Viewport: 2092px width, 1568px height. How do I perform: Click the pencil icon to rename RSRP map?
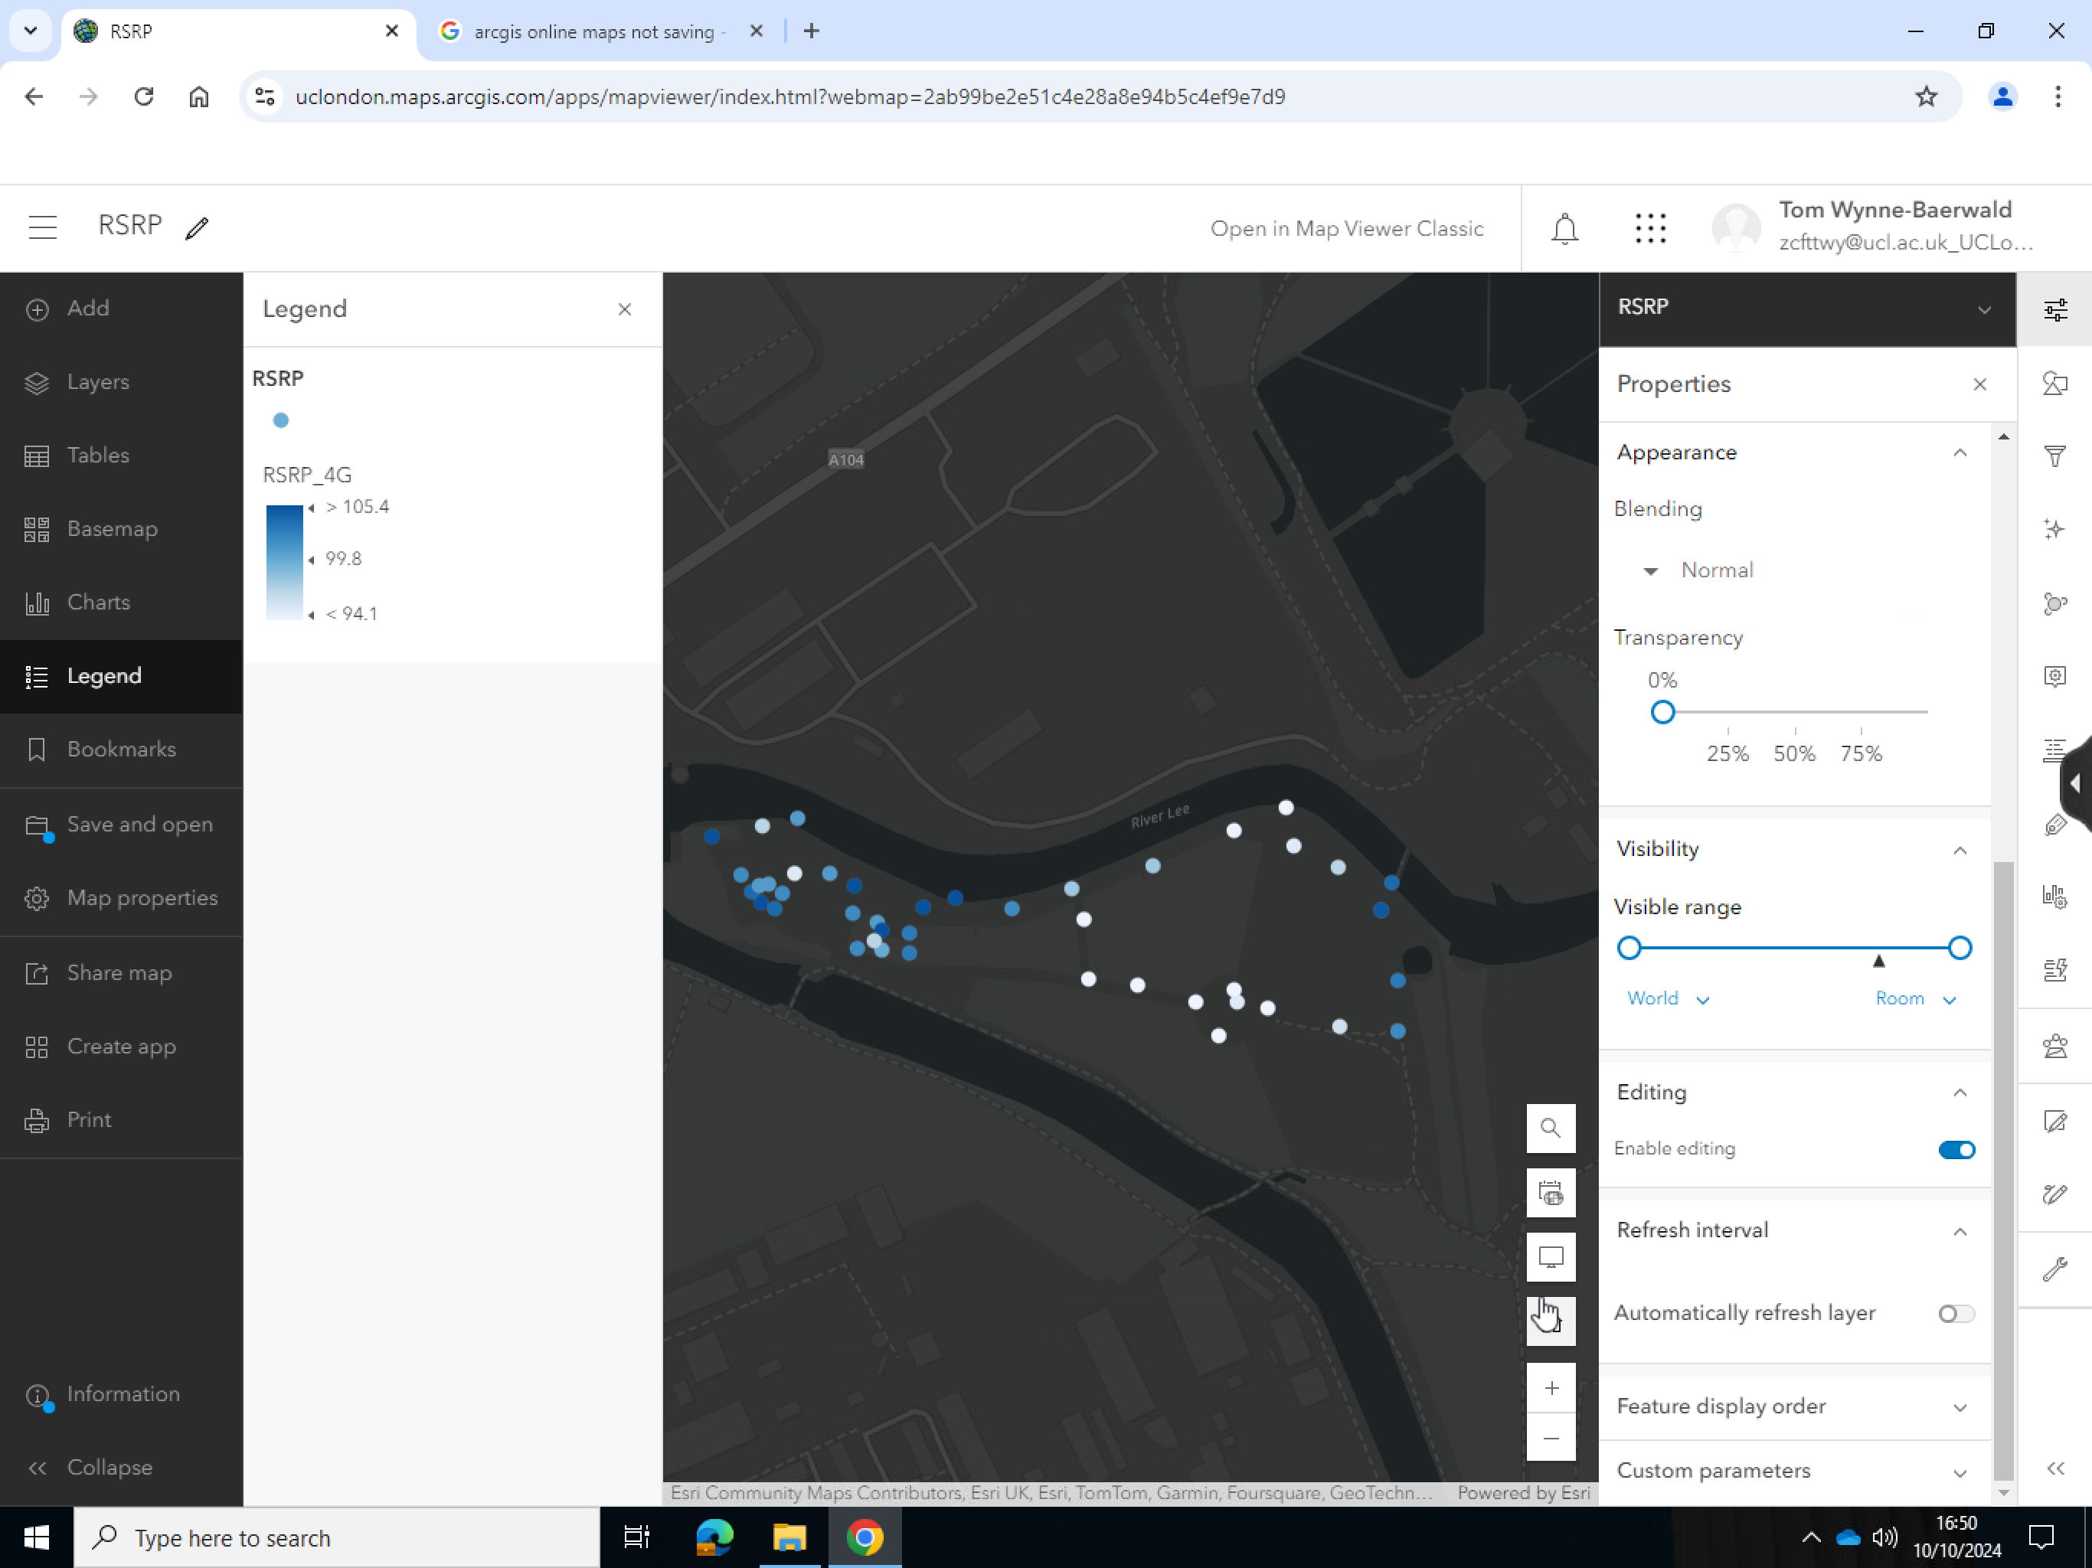coord(197,228)
